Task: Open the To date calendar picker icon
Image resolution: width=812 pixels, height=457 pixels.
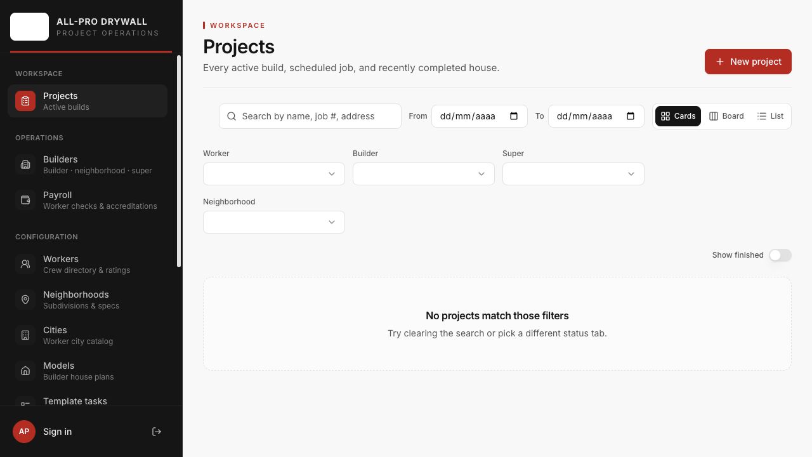Action: [x=631, y=116]
